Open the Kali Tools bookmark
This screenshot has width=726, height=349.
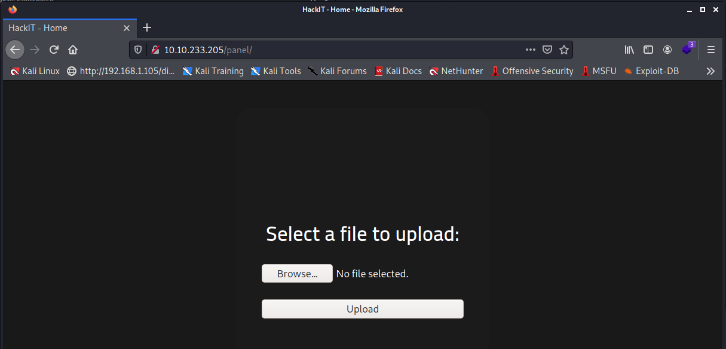coord(275,71)
